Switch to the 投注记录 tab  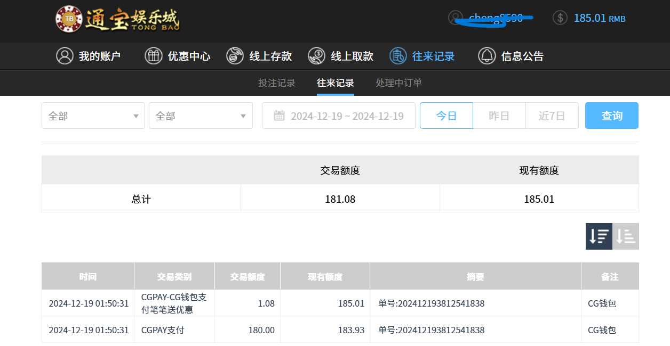coord(277,83)
